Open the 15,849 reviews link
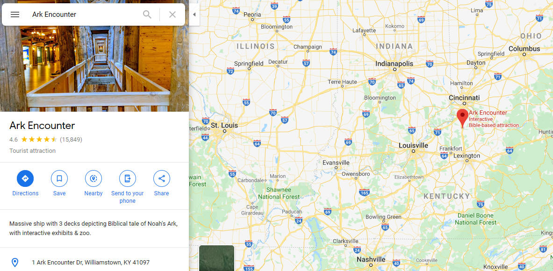 pyautogui.click(x=71, y=140)
